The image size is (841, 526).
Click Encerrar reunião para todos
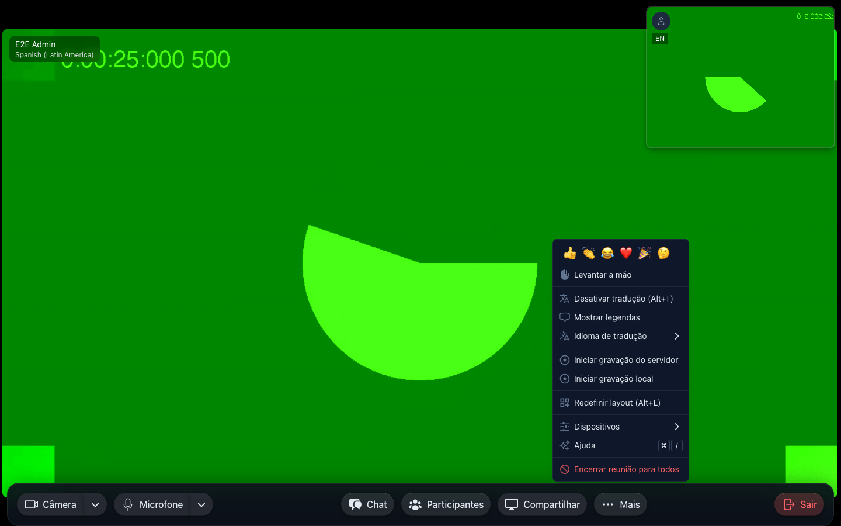click(621, 469)
